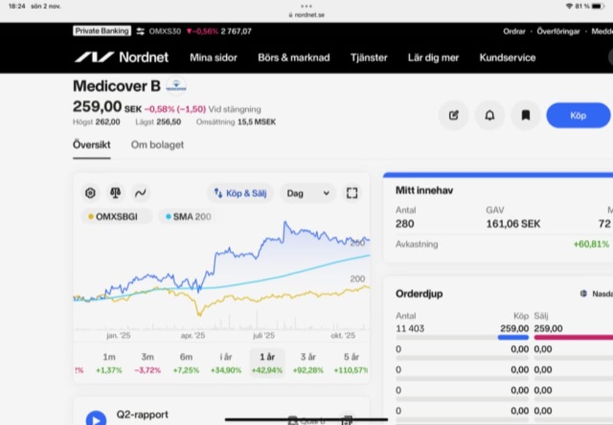Click the Orderdjup heading
Screen dimensions: 613x425
(x=419, y=294)
